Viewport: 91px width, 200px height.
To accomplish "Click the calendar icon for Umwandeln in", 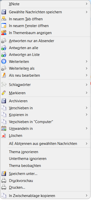I will click(x=4, y=129).
